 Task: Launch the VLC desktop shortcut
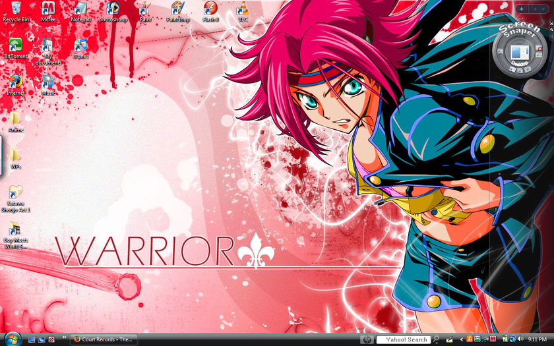(x=243, y=11)
